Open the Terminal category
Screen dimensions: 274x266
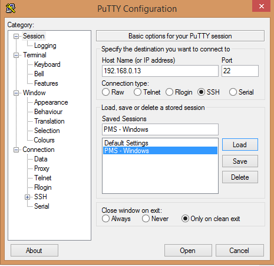point(35,55)
